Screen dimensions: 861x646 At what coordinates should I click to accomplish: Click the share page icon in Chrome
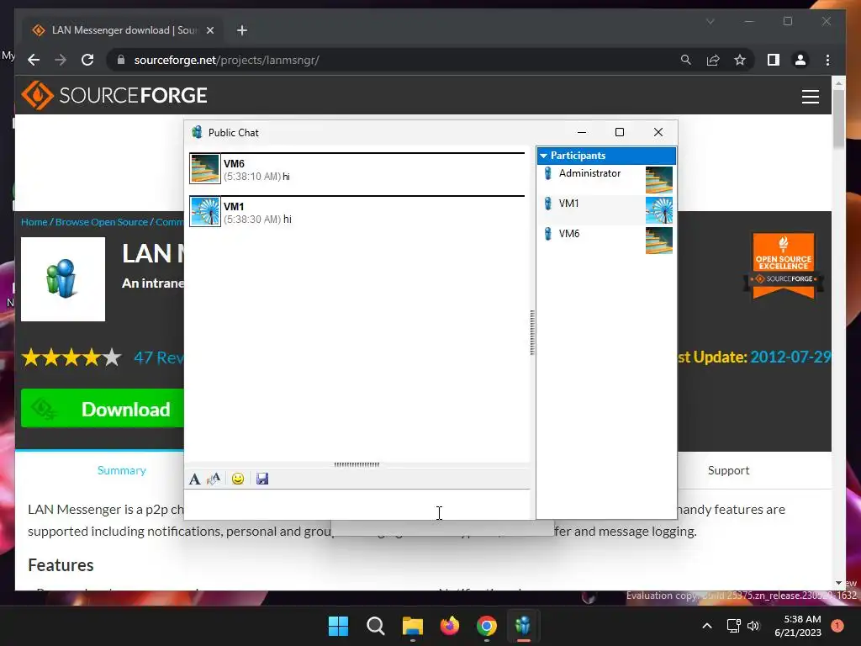pos(713,60)
